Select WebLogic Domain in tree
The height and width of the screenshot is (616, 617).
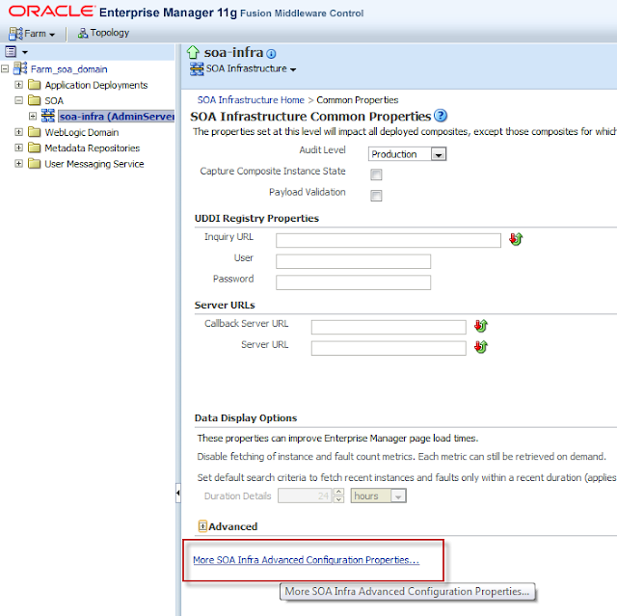tap(81, 132)
